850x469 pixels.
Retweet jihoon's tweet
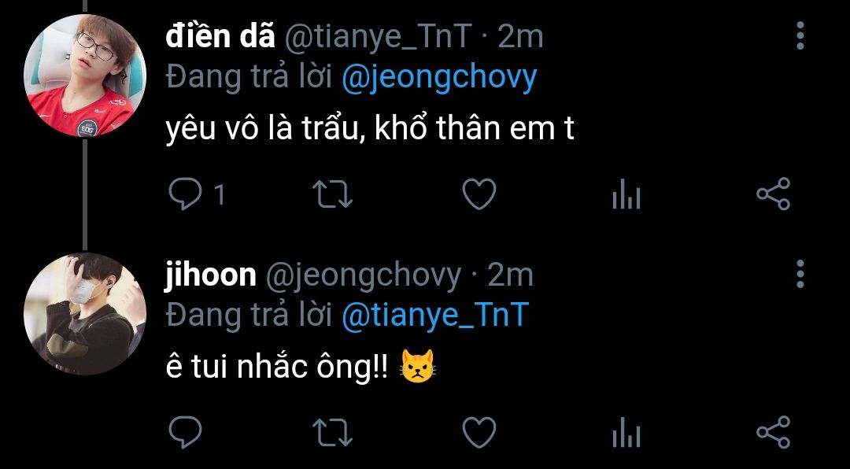[332, 432]
